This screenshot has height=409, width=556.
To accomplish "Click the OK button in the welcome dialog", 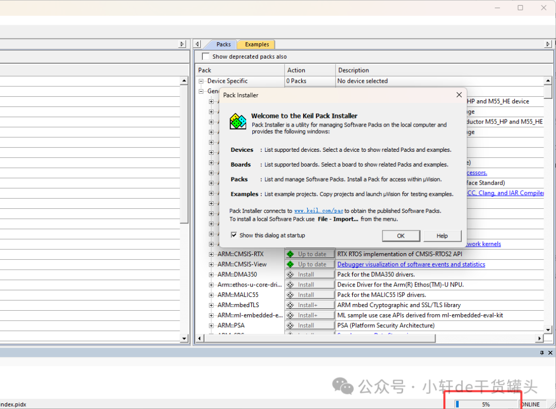I will (401, 235).
